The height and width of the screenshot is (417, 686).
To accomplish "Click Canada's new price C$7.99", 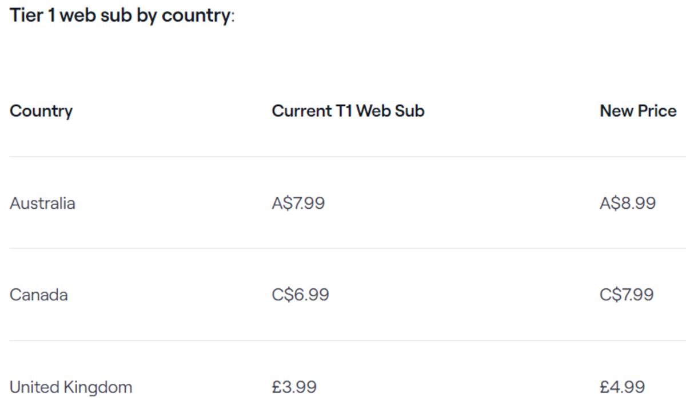I will point(627,295).
